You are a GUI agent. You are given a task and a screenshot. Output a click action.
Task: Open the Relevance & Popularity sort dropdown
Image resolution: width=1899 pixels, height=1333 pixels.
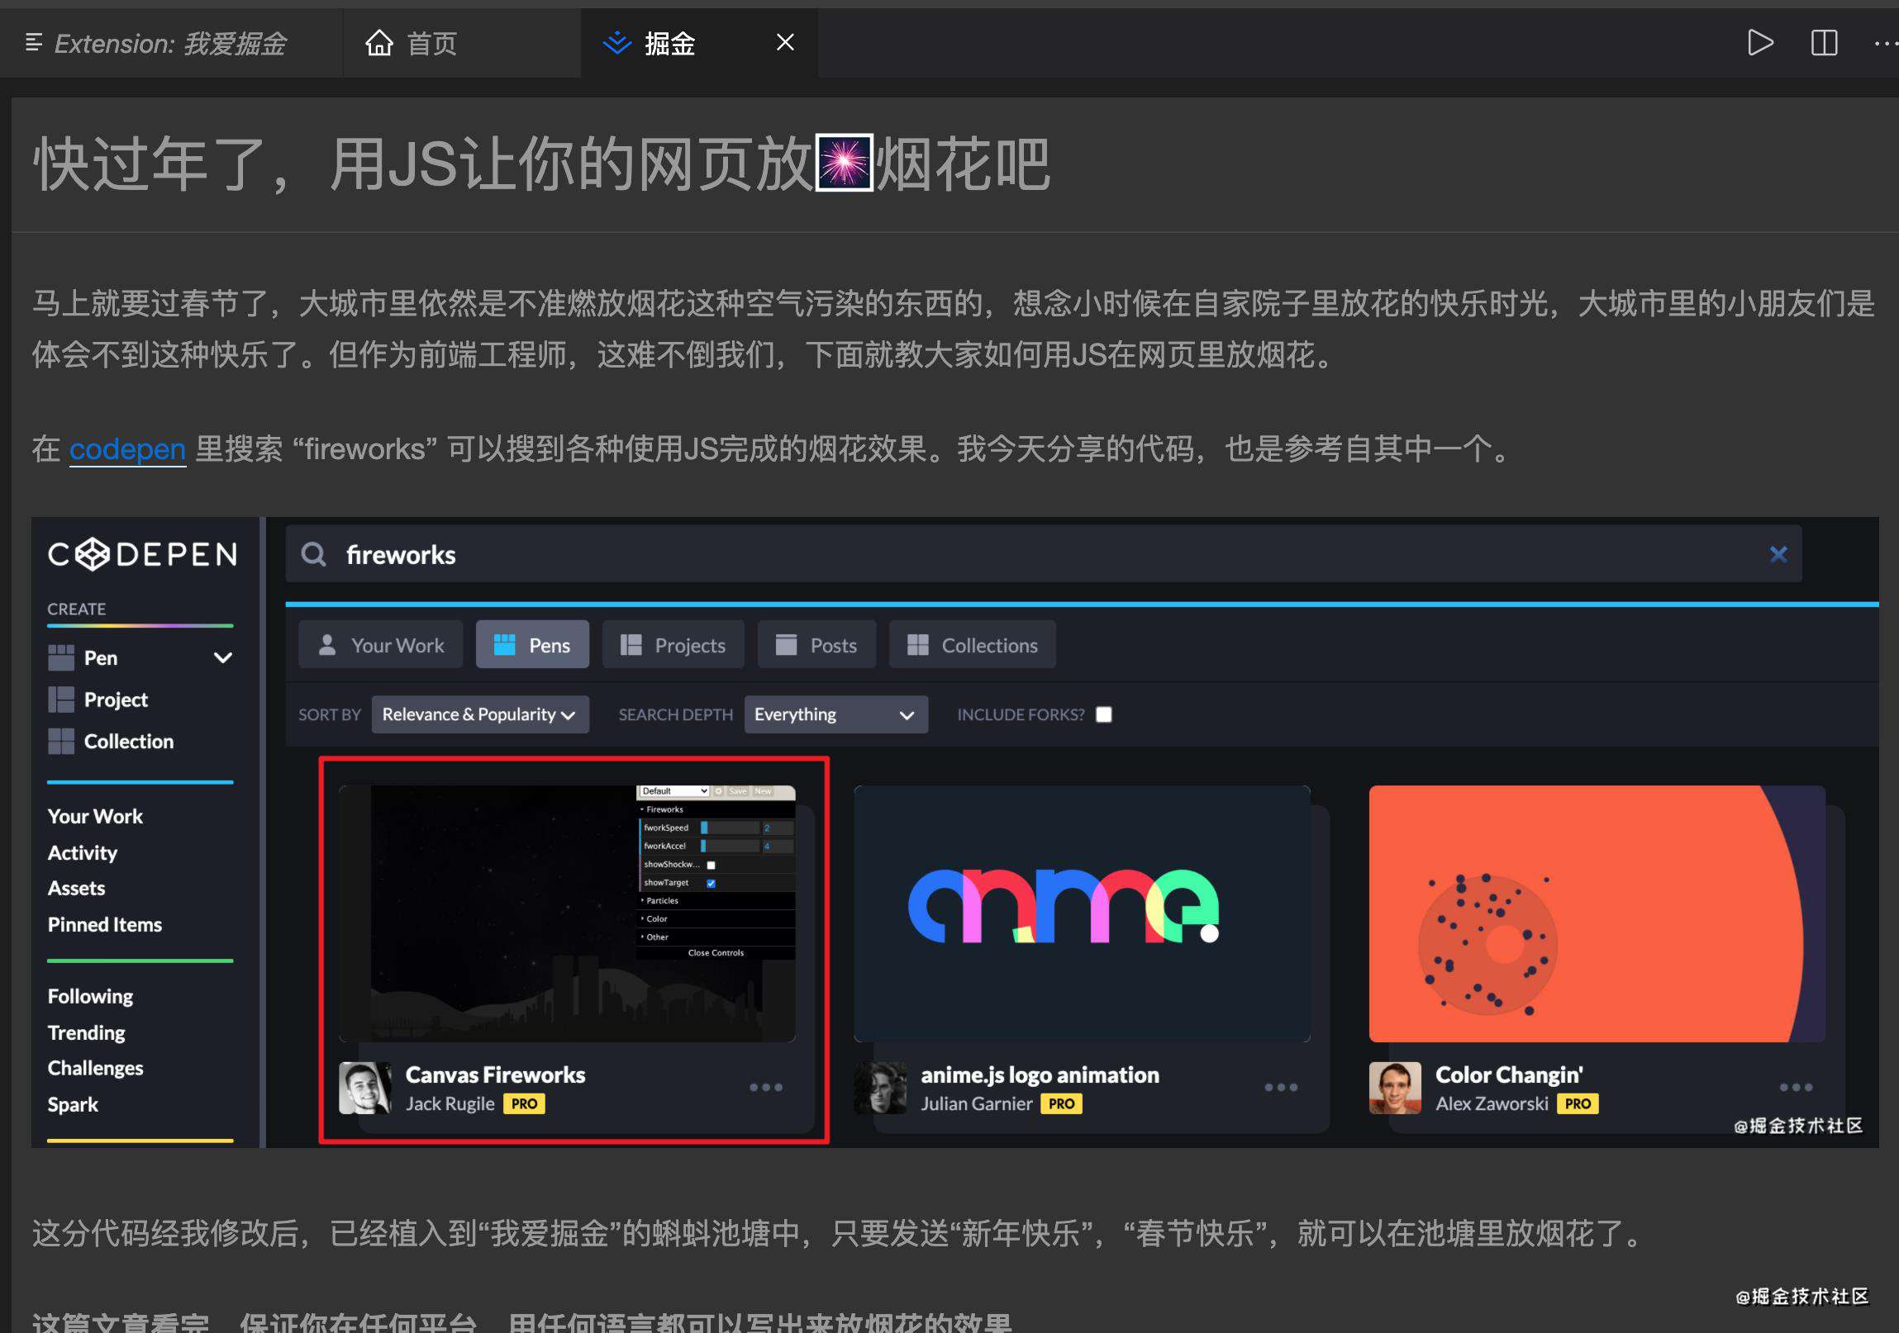(x=480, y=714)
